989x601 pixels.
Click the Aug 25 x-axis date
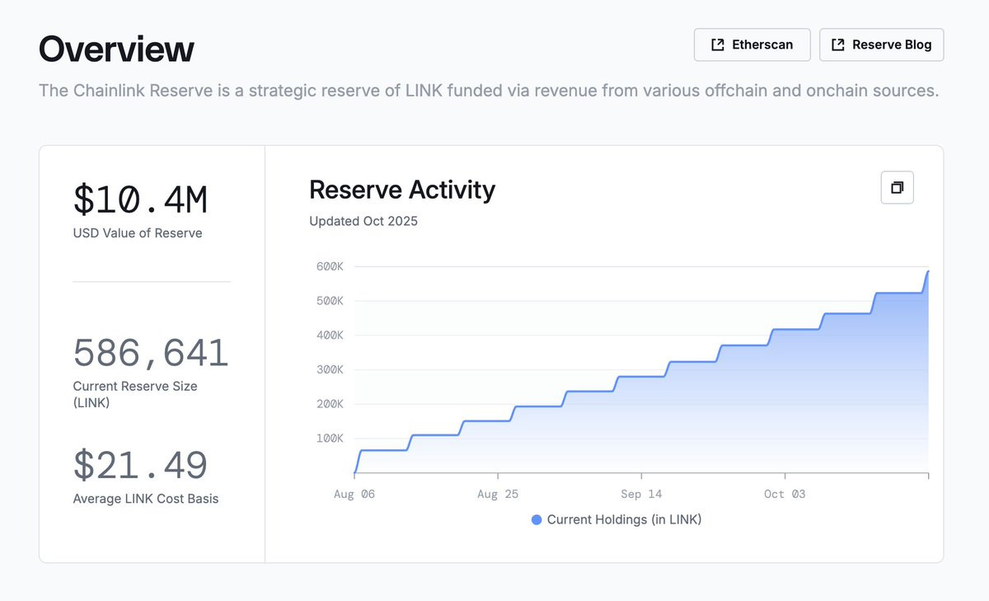498,494
